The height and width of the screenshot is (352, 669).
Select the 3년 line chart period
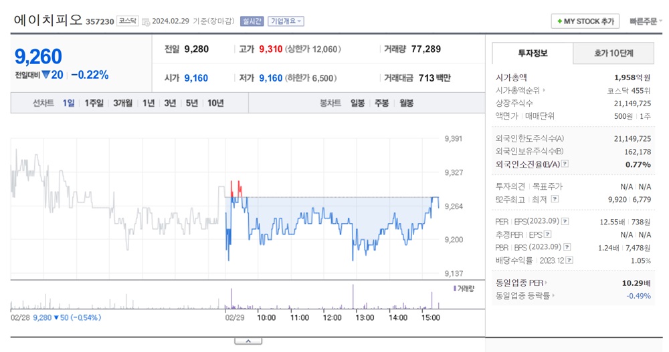pos(170,103)
